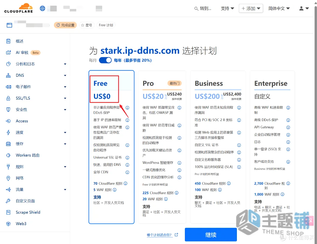Click the 速度 lightning icon
Image resolution: width=317 pixels, height=244 pixels.
[8, 132]
